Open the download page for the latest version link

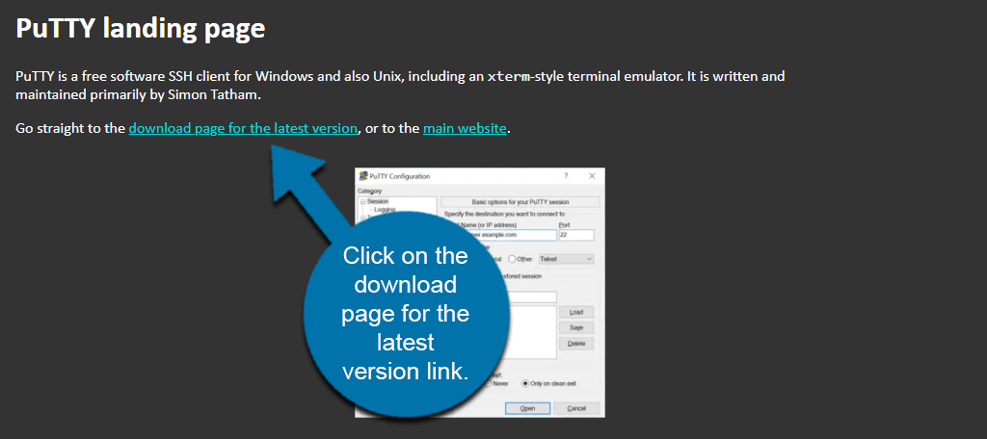(243, 128)
